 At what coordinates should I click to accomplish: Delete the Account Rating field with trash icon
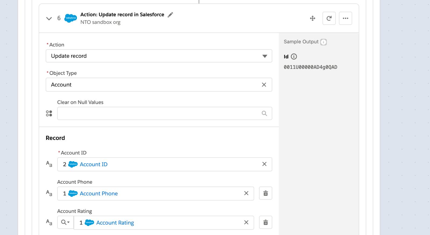(x=266, y=222)
